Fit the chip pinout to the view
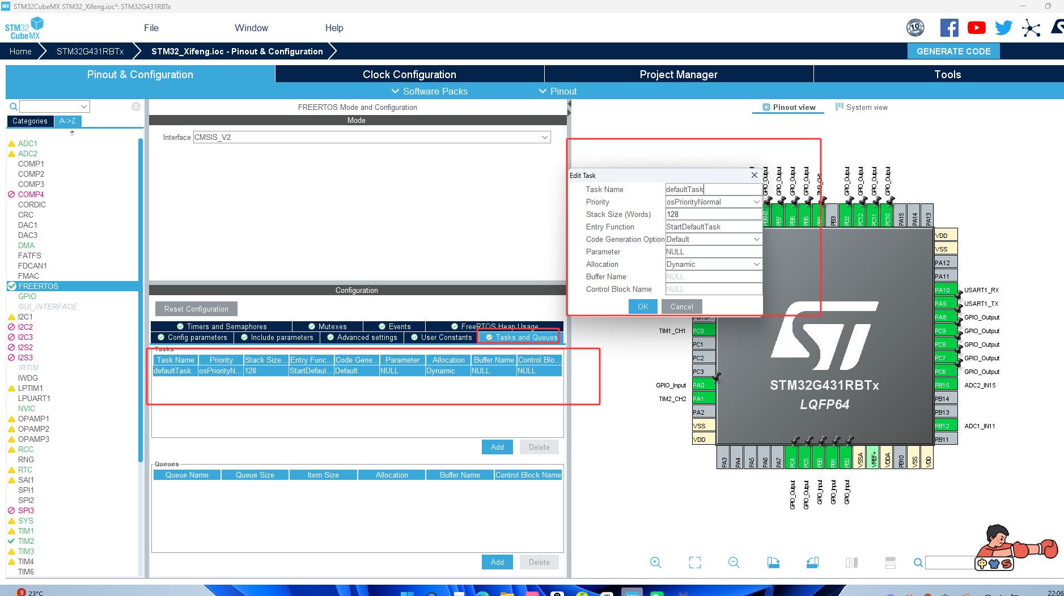 (x=695, y=562)
